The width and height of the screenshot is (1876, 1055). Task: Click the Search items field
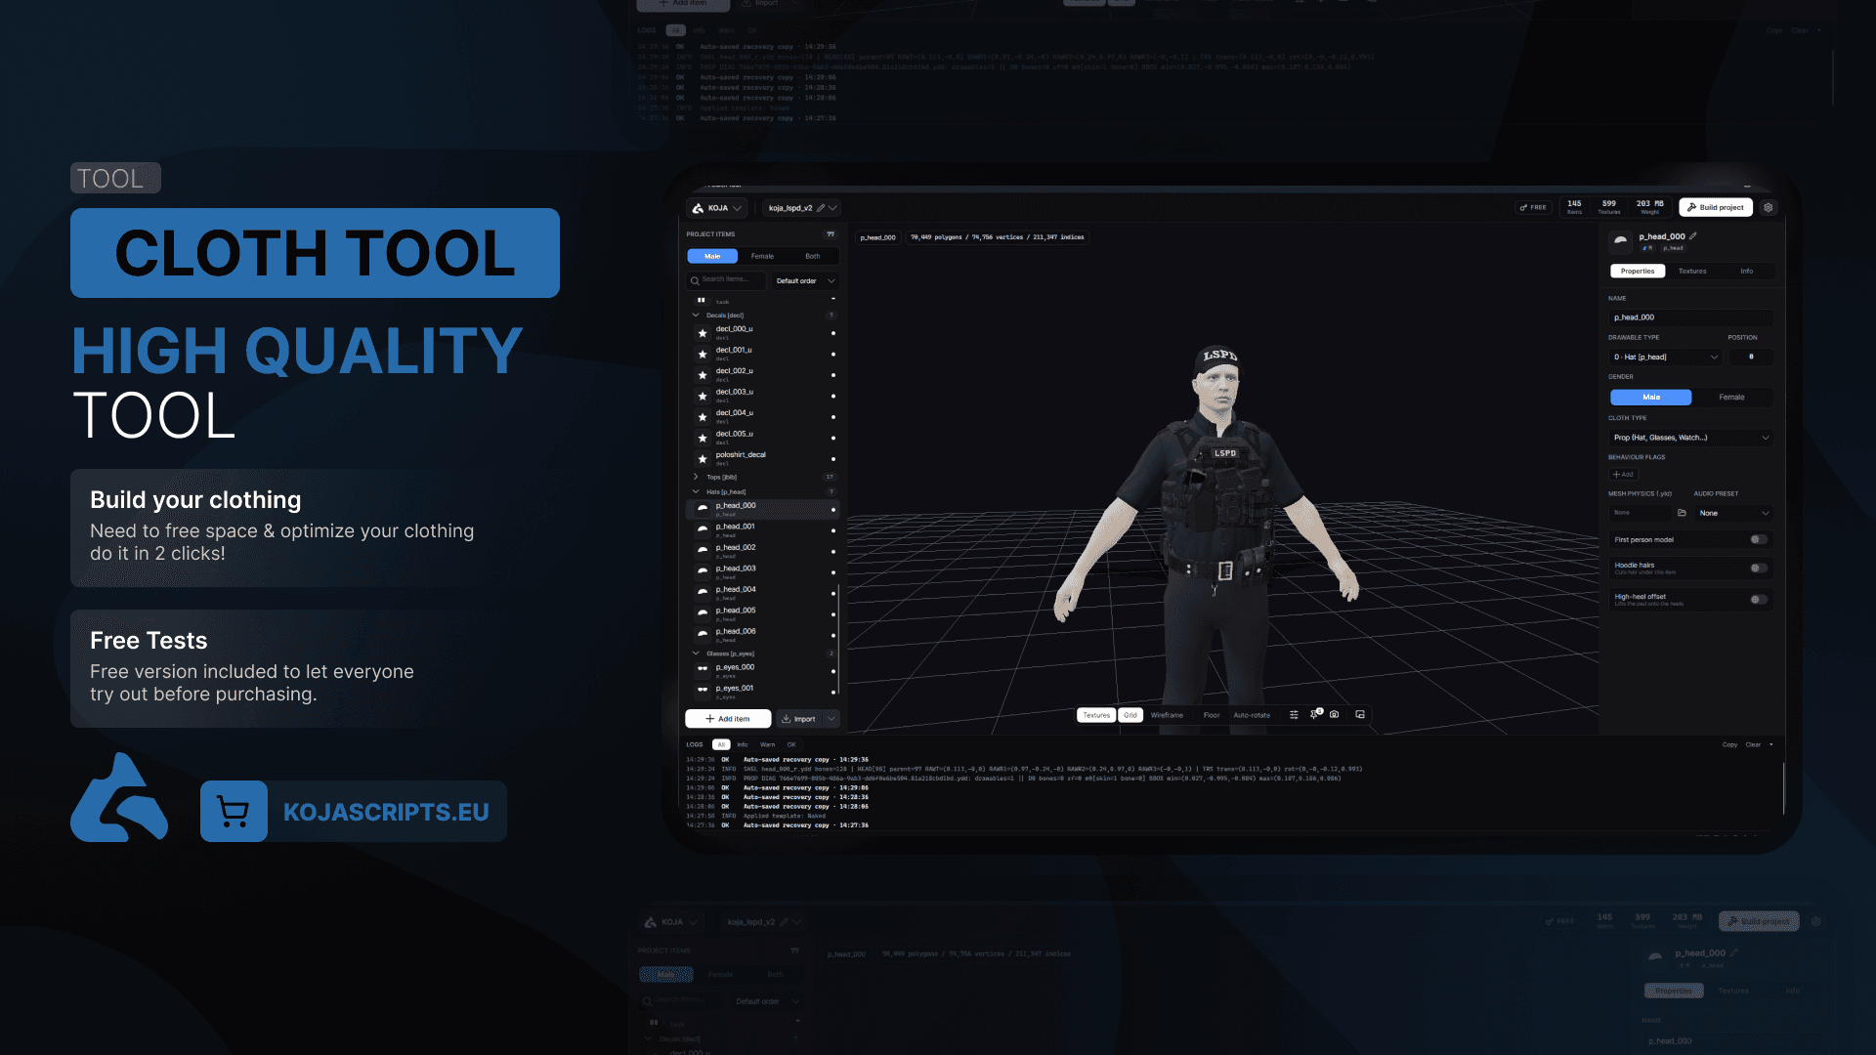click(727, 280)
